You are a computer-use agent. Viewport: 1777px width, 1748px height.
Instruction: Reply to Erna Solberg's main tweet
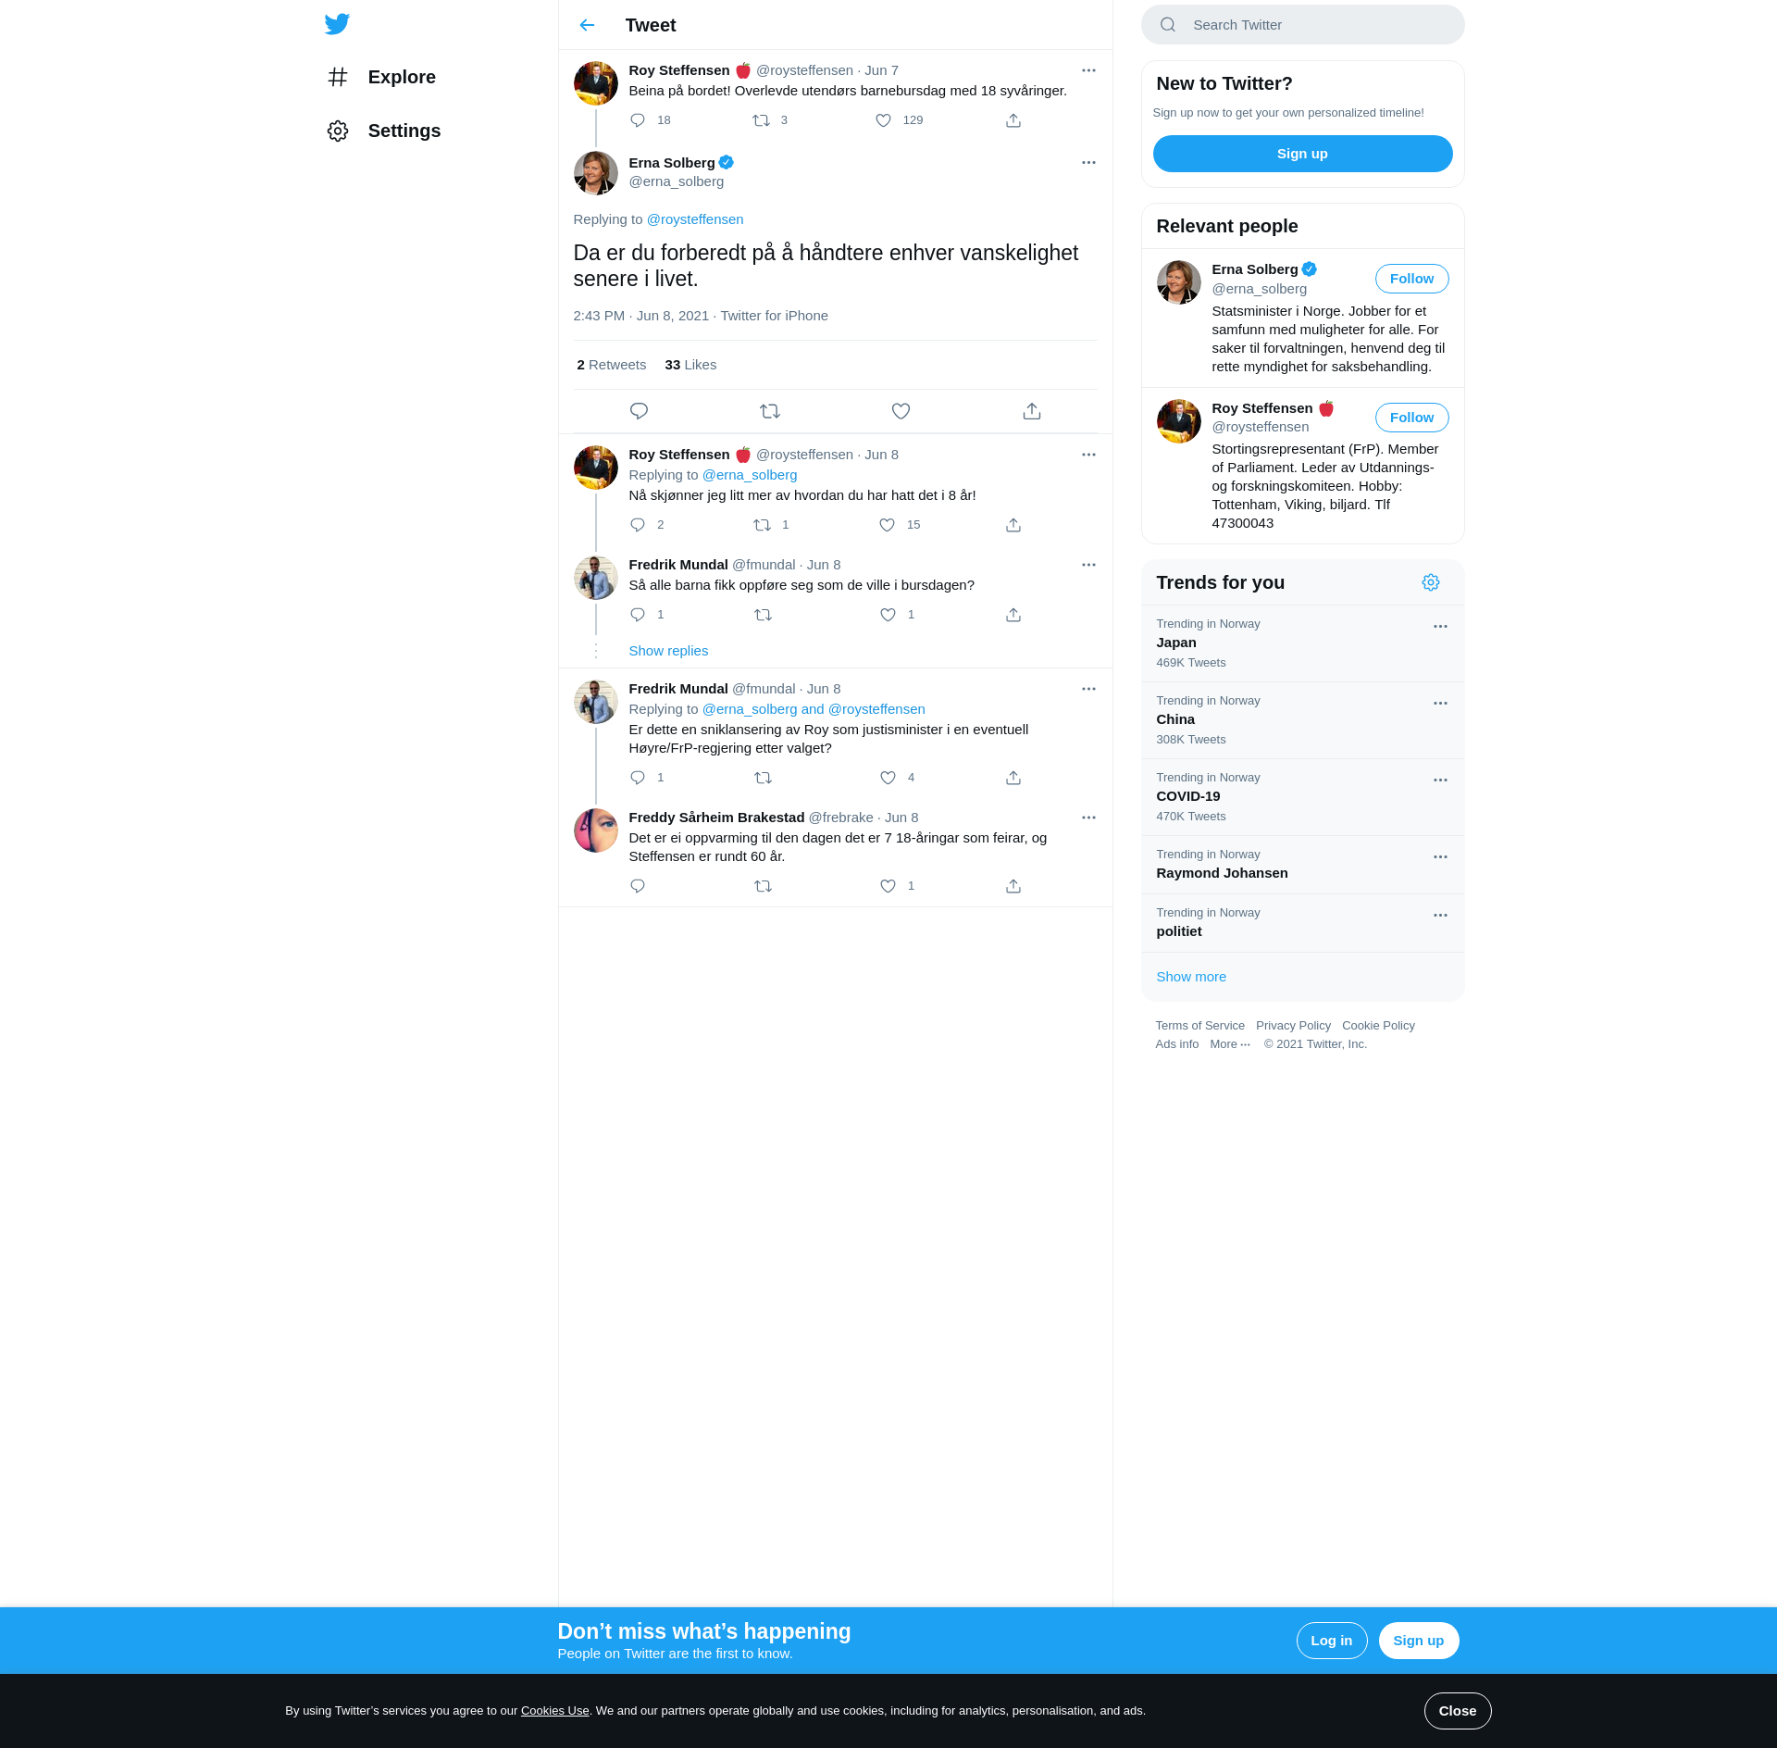[x=639, y=411]
